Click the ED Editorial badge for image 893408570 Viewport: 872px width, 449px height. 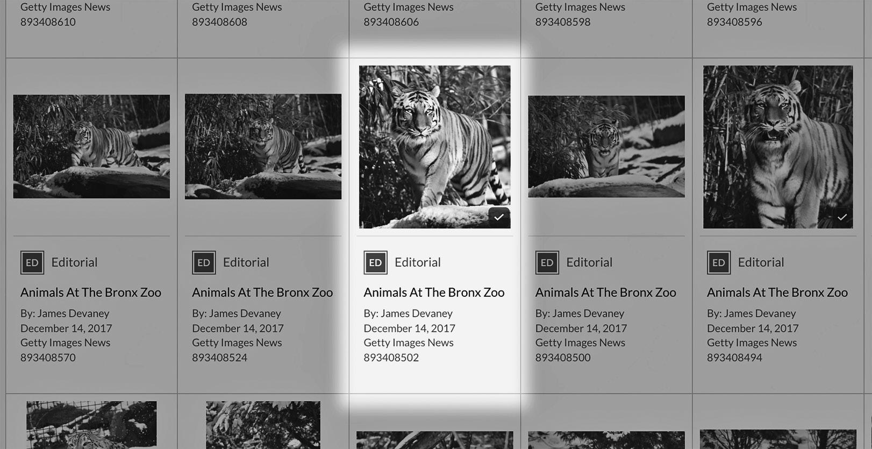[x=32, y=262]
